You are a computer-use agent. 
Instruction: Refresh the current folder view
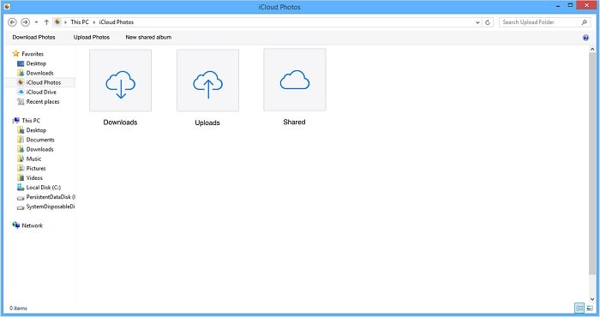[488, 22]
